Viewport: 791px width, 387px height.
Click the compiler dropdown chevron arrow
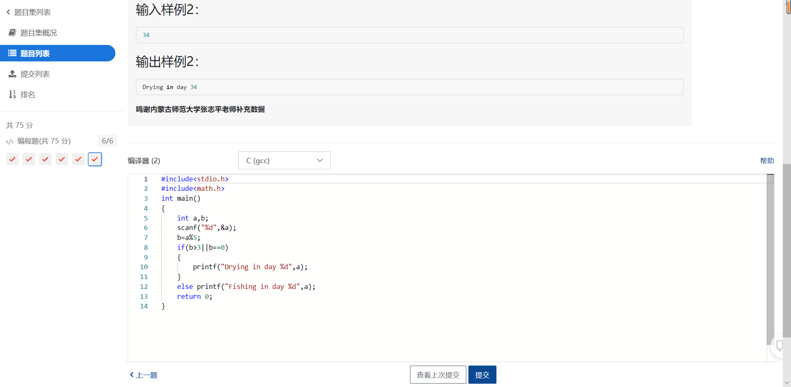pos(320,160)
